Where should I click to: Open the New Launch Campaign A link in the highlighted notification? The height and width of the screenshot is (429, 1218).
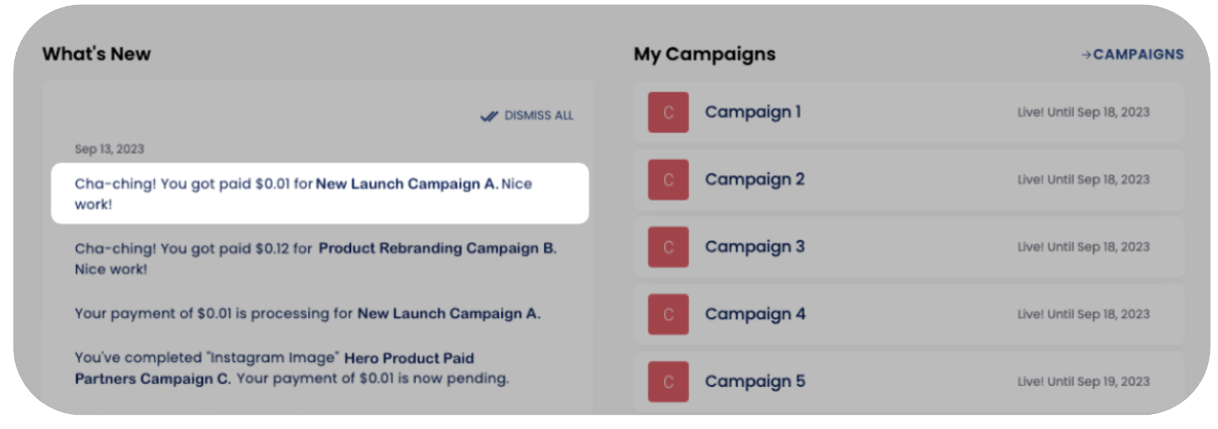(x=407, y=184)
